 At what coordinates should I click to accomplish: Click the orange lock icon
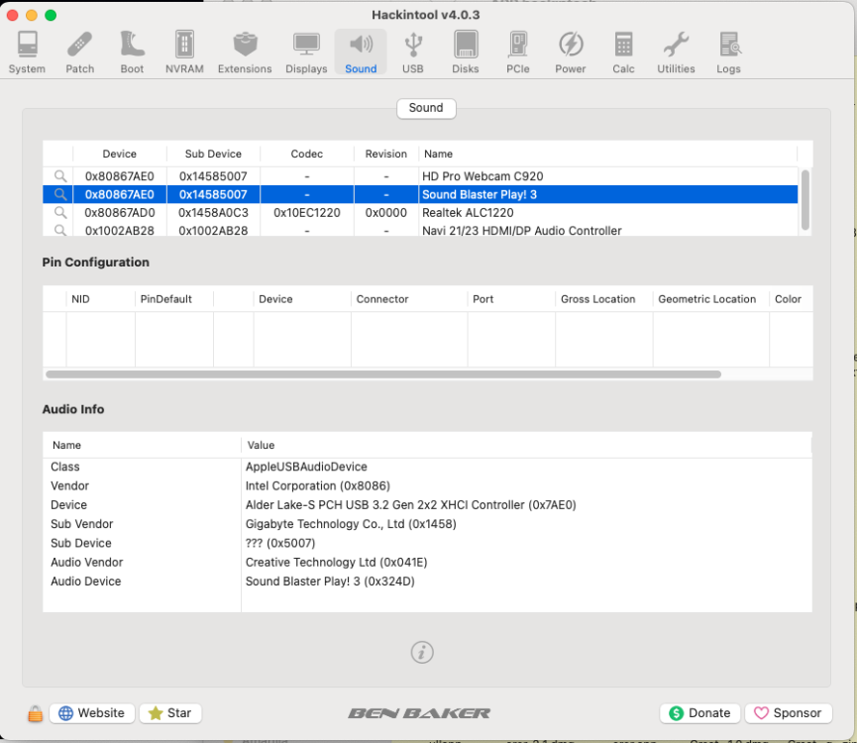click(35, 713)
